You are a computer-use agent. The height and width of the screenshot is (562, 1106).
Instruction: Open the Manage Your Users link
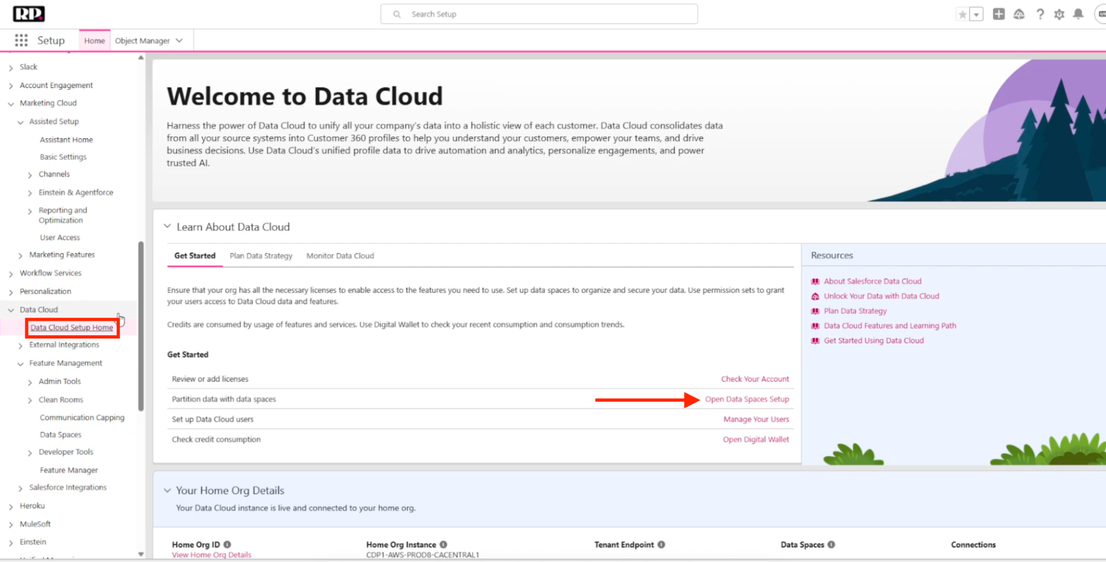point(756,419)
